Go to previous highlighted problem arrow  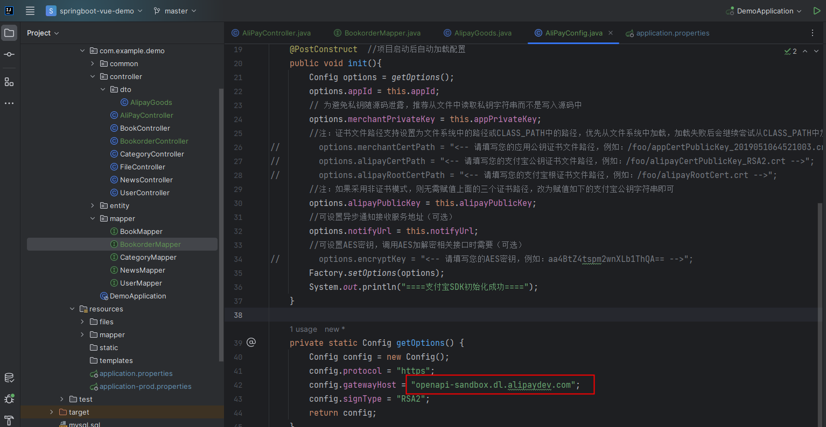pos(805,51)
